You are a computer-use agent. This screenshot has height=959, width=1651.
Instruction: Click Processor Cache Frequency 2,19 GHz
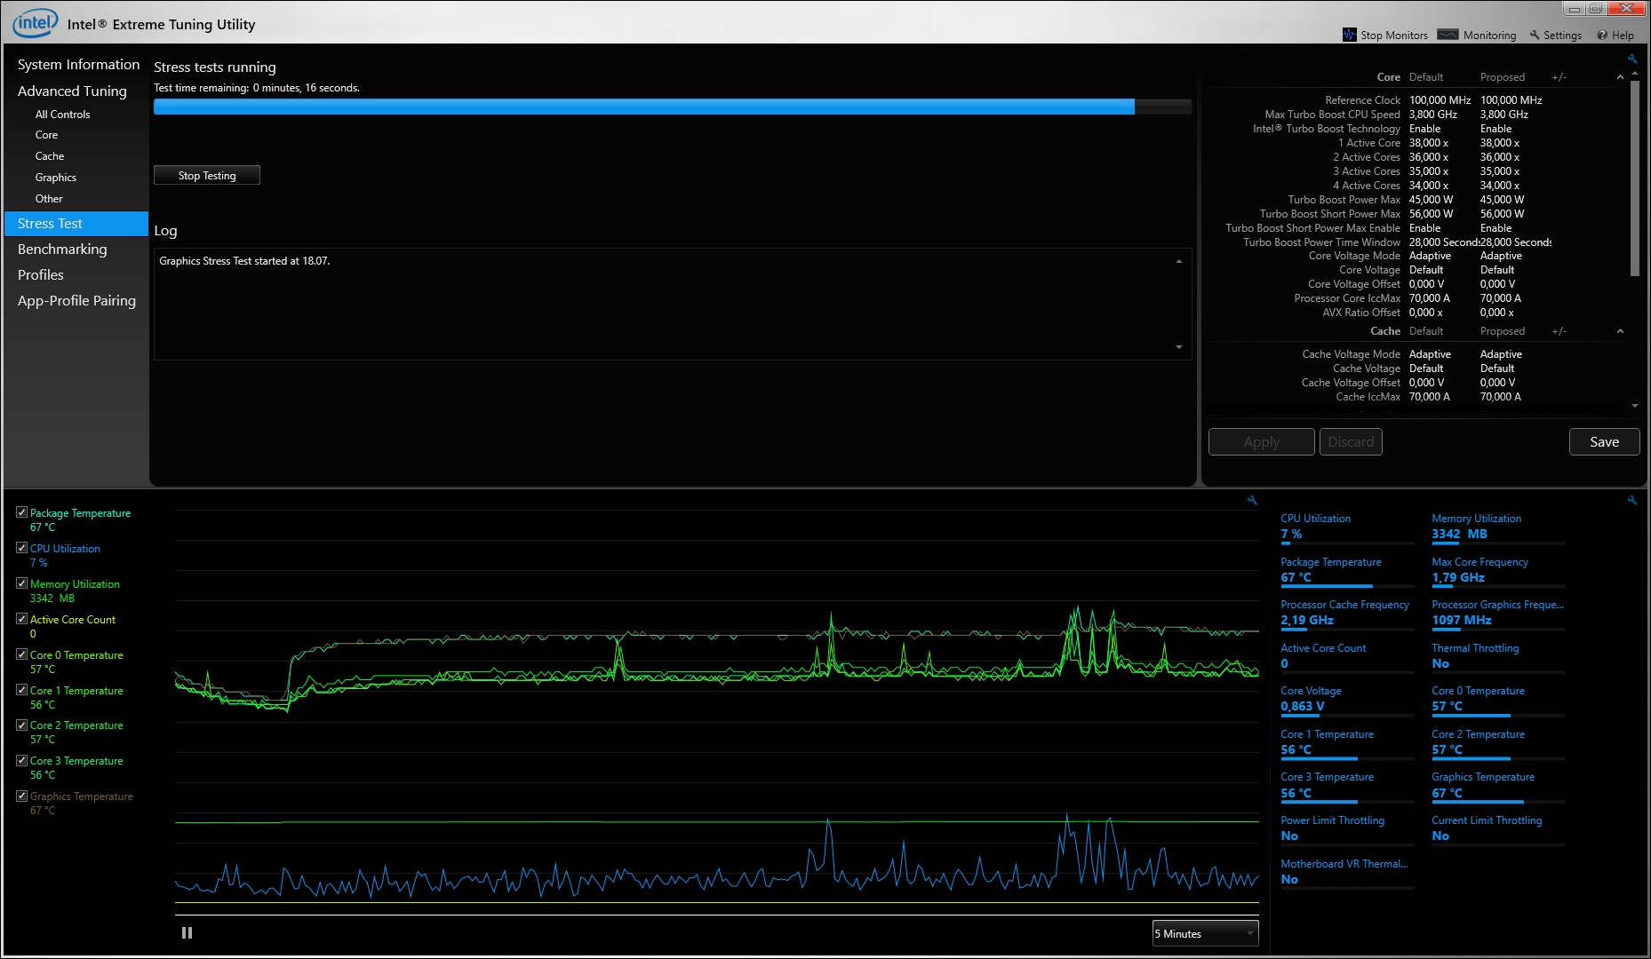click(1307, 620)
